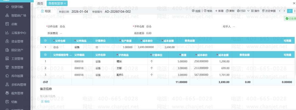Open 结账 module
This screenshot has width=296, height=110.
pos(12,102)
